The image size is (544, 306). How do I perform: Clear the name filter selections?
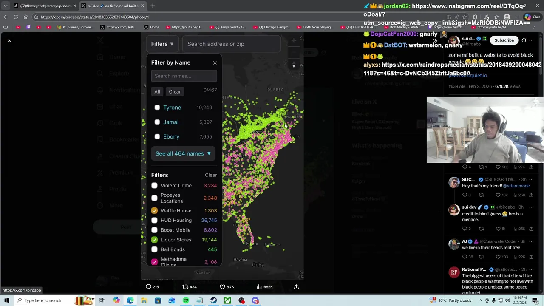[175, 91]
